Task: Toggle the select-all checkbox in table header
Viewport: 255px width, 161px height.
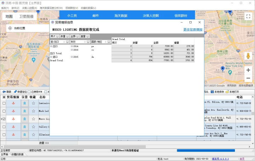Action: click(4, 97)
